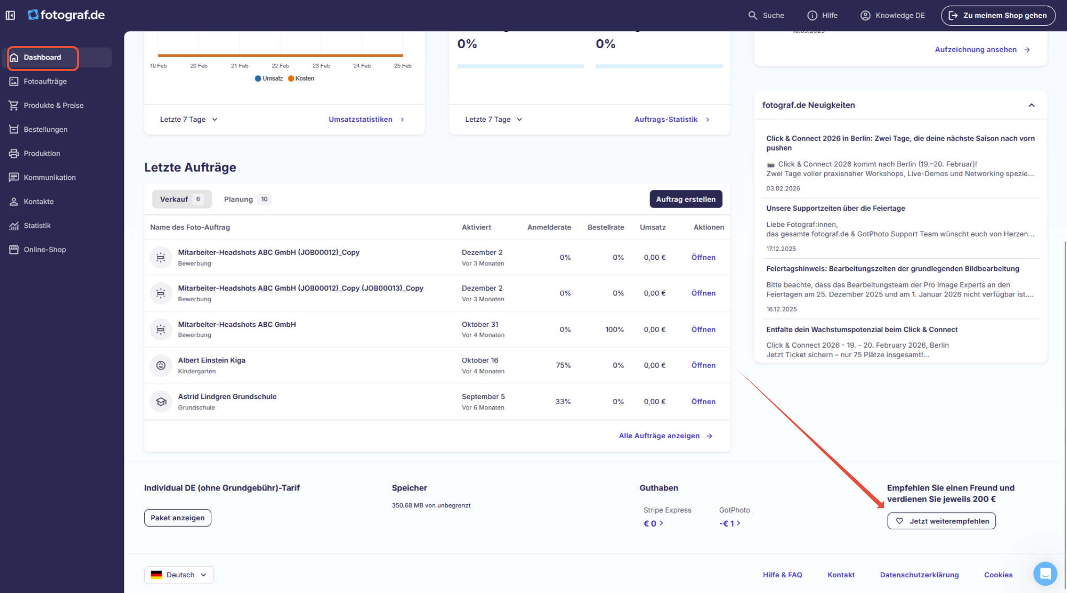Click the Jetzt weiterempfehlen button
Image resolution: width=1067 pixels, height=593 pixels.
pos(941,521)
